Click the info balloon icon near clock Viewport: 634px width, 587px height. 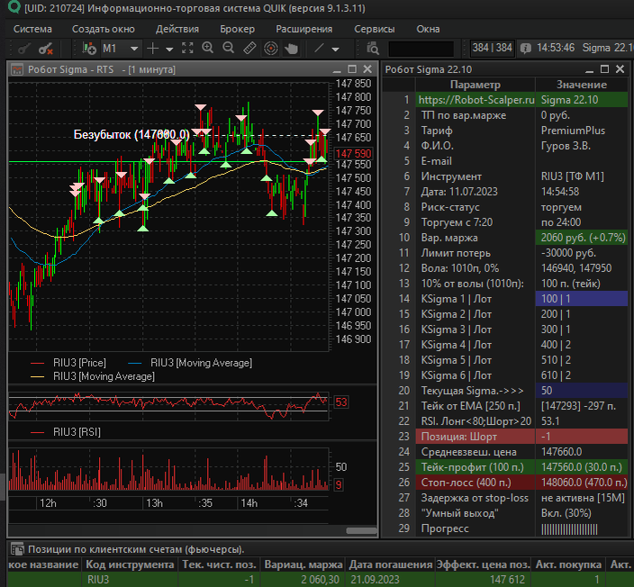(526, 49)
